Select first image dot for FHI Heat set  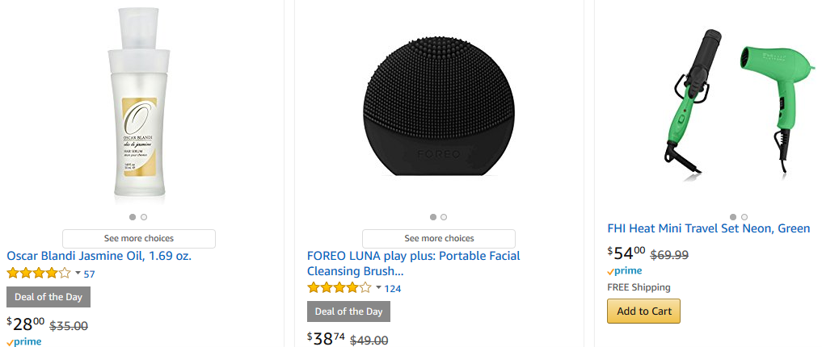pyautogui.click(x=733, y=217)
